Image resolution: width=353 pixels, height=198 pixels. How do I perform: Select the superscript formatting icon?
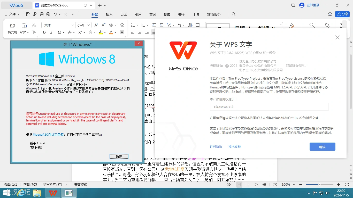coord(80,32)
